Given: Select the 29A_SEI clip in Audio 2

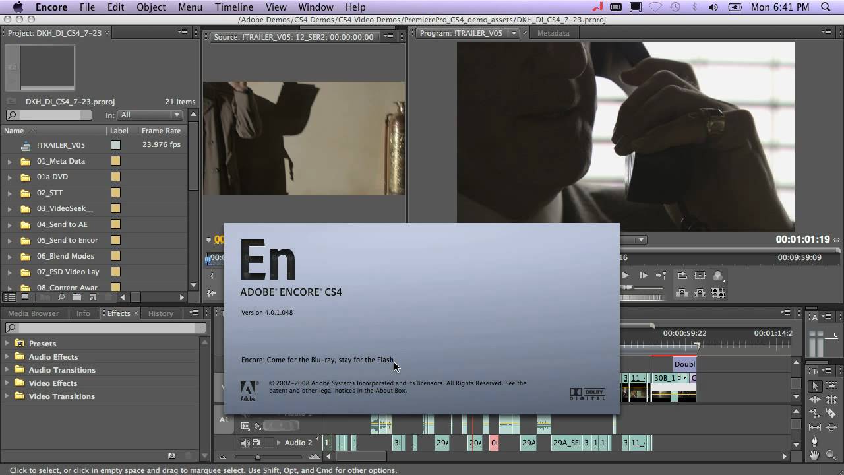Looking at the screenshot, I should tap(566, 443).
